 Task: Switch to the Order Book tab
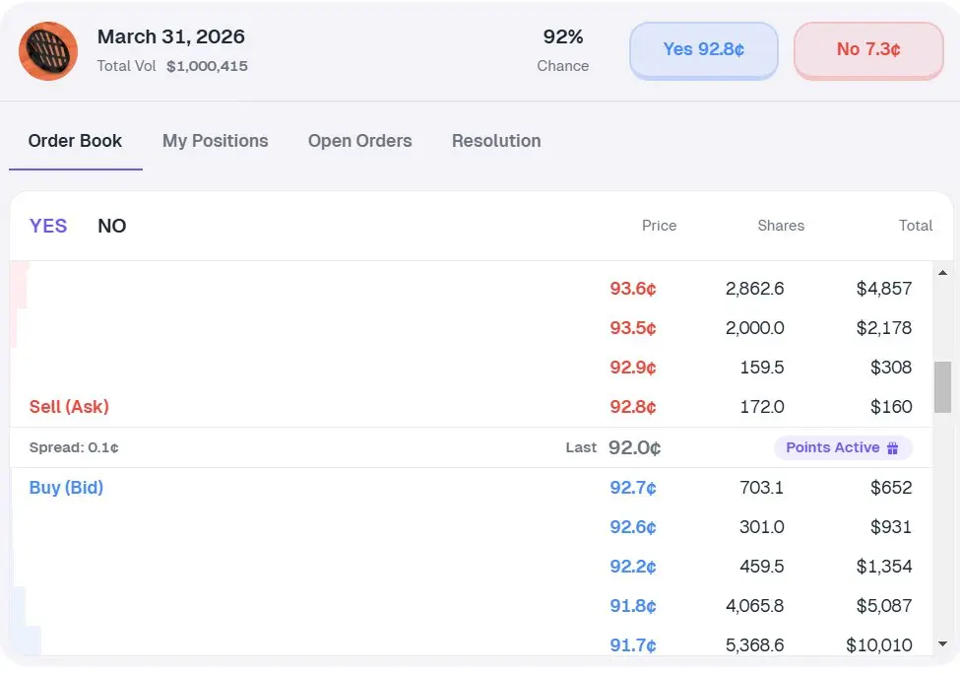pos(75,141)
